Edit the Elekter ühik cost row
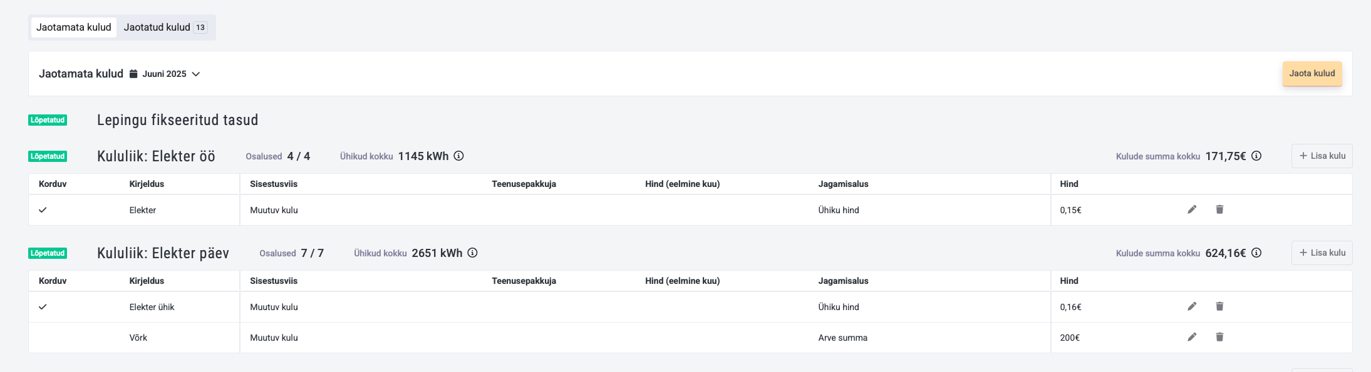The width and height of the screenshot is (1371, 372). [x=1192, y=306]
